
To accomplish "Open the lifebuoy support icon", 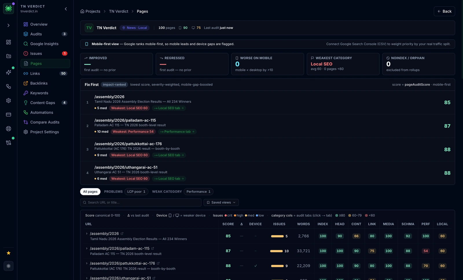I will coord(8,129).
